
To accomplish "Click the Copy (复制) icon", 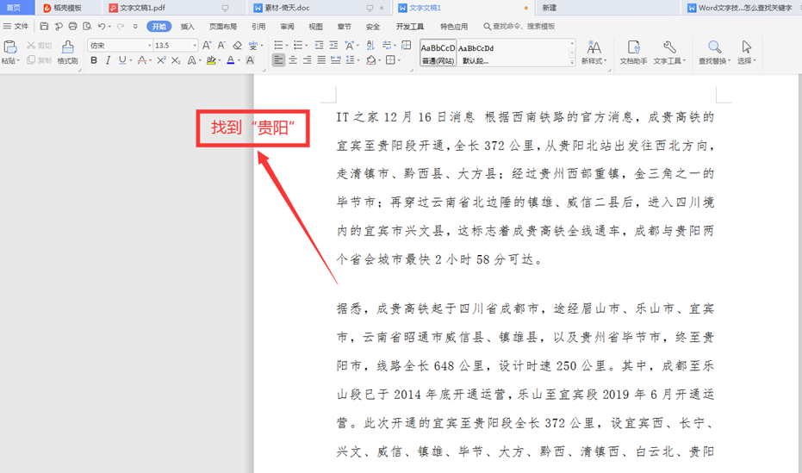I will point(40,60).
